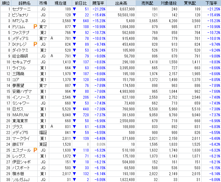Select the stock name ビジョナリ
The height and width of the screenshot is (182, 221).
20,15
